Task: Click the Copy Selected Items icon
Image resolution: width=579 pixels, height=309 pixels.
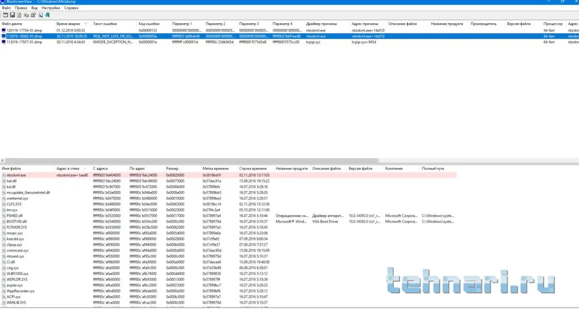Action: 26,15
